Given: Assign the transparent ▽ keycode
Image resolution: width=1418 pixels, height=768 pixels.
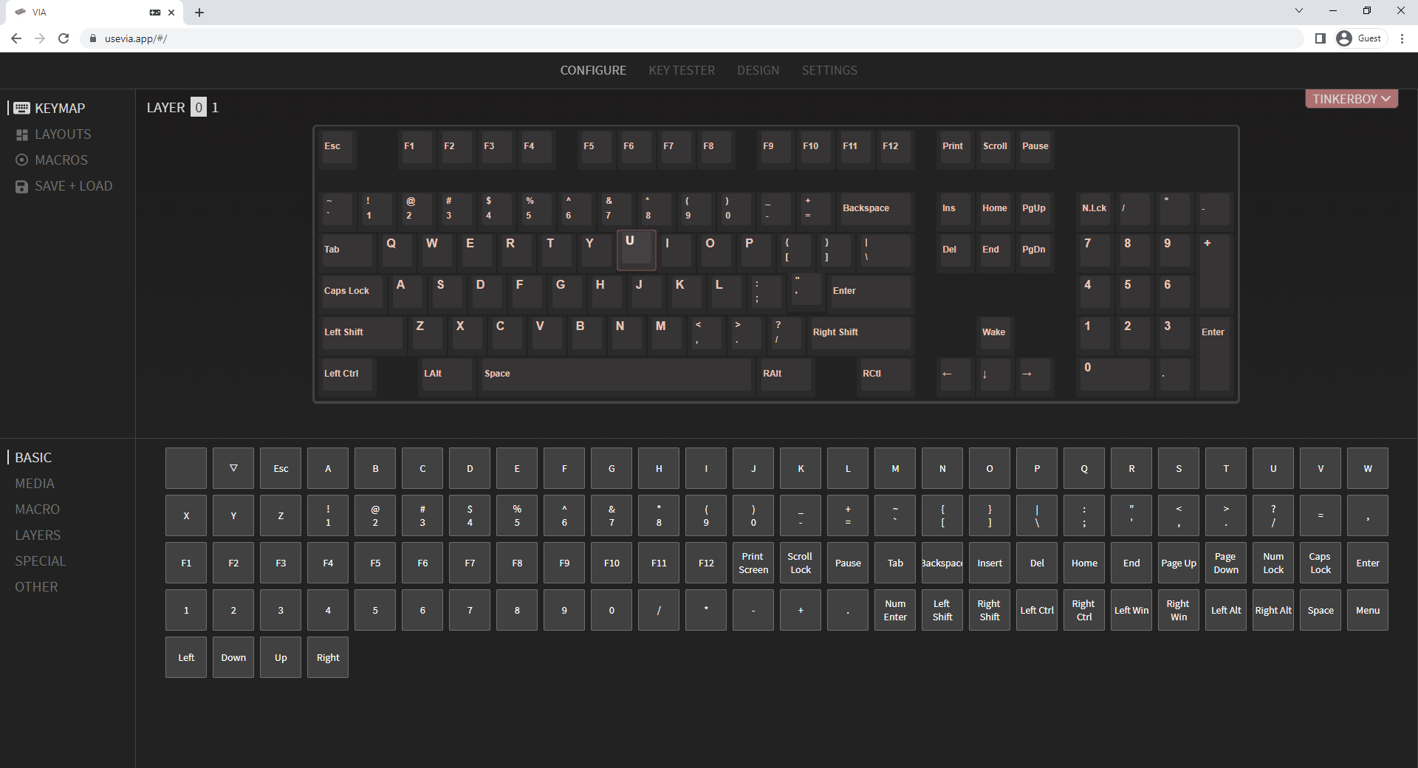Looking at the screenshot, I should [x=233, y=468].
